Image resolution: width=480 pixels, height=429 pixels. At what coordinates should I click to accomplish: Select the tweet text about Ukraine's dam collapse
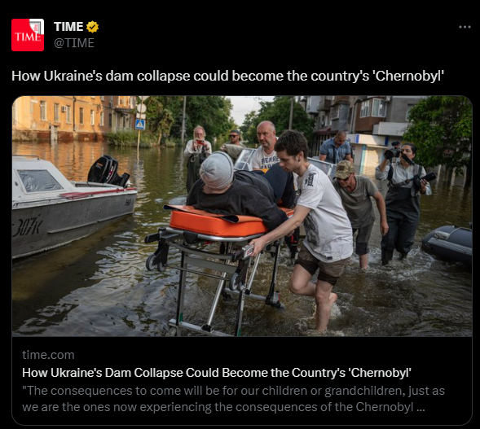click(227, 76)
